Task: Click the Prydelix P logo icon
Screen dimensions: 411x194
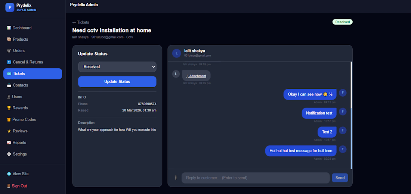Action: tap(10, 7)
